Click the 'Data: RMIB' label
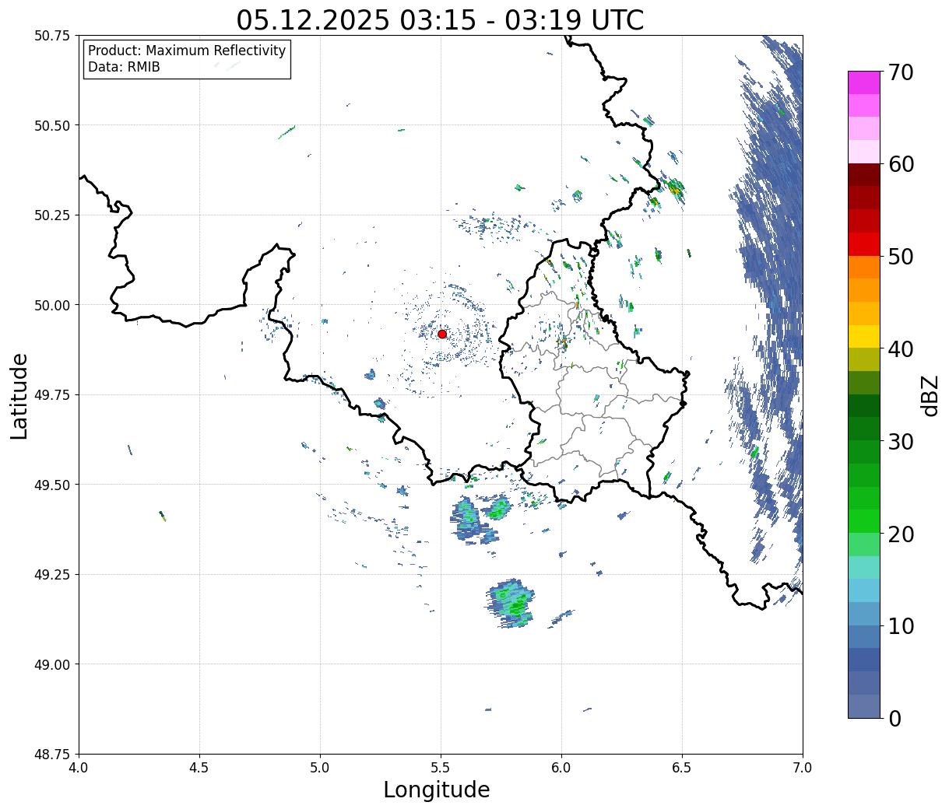 [x=124, y=68]
